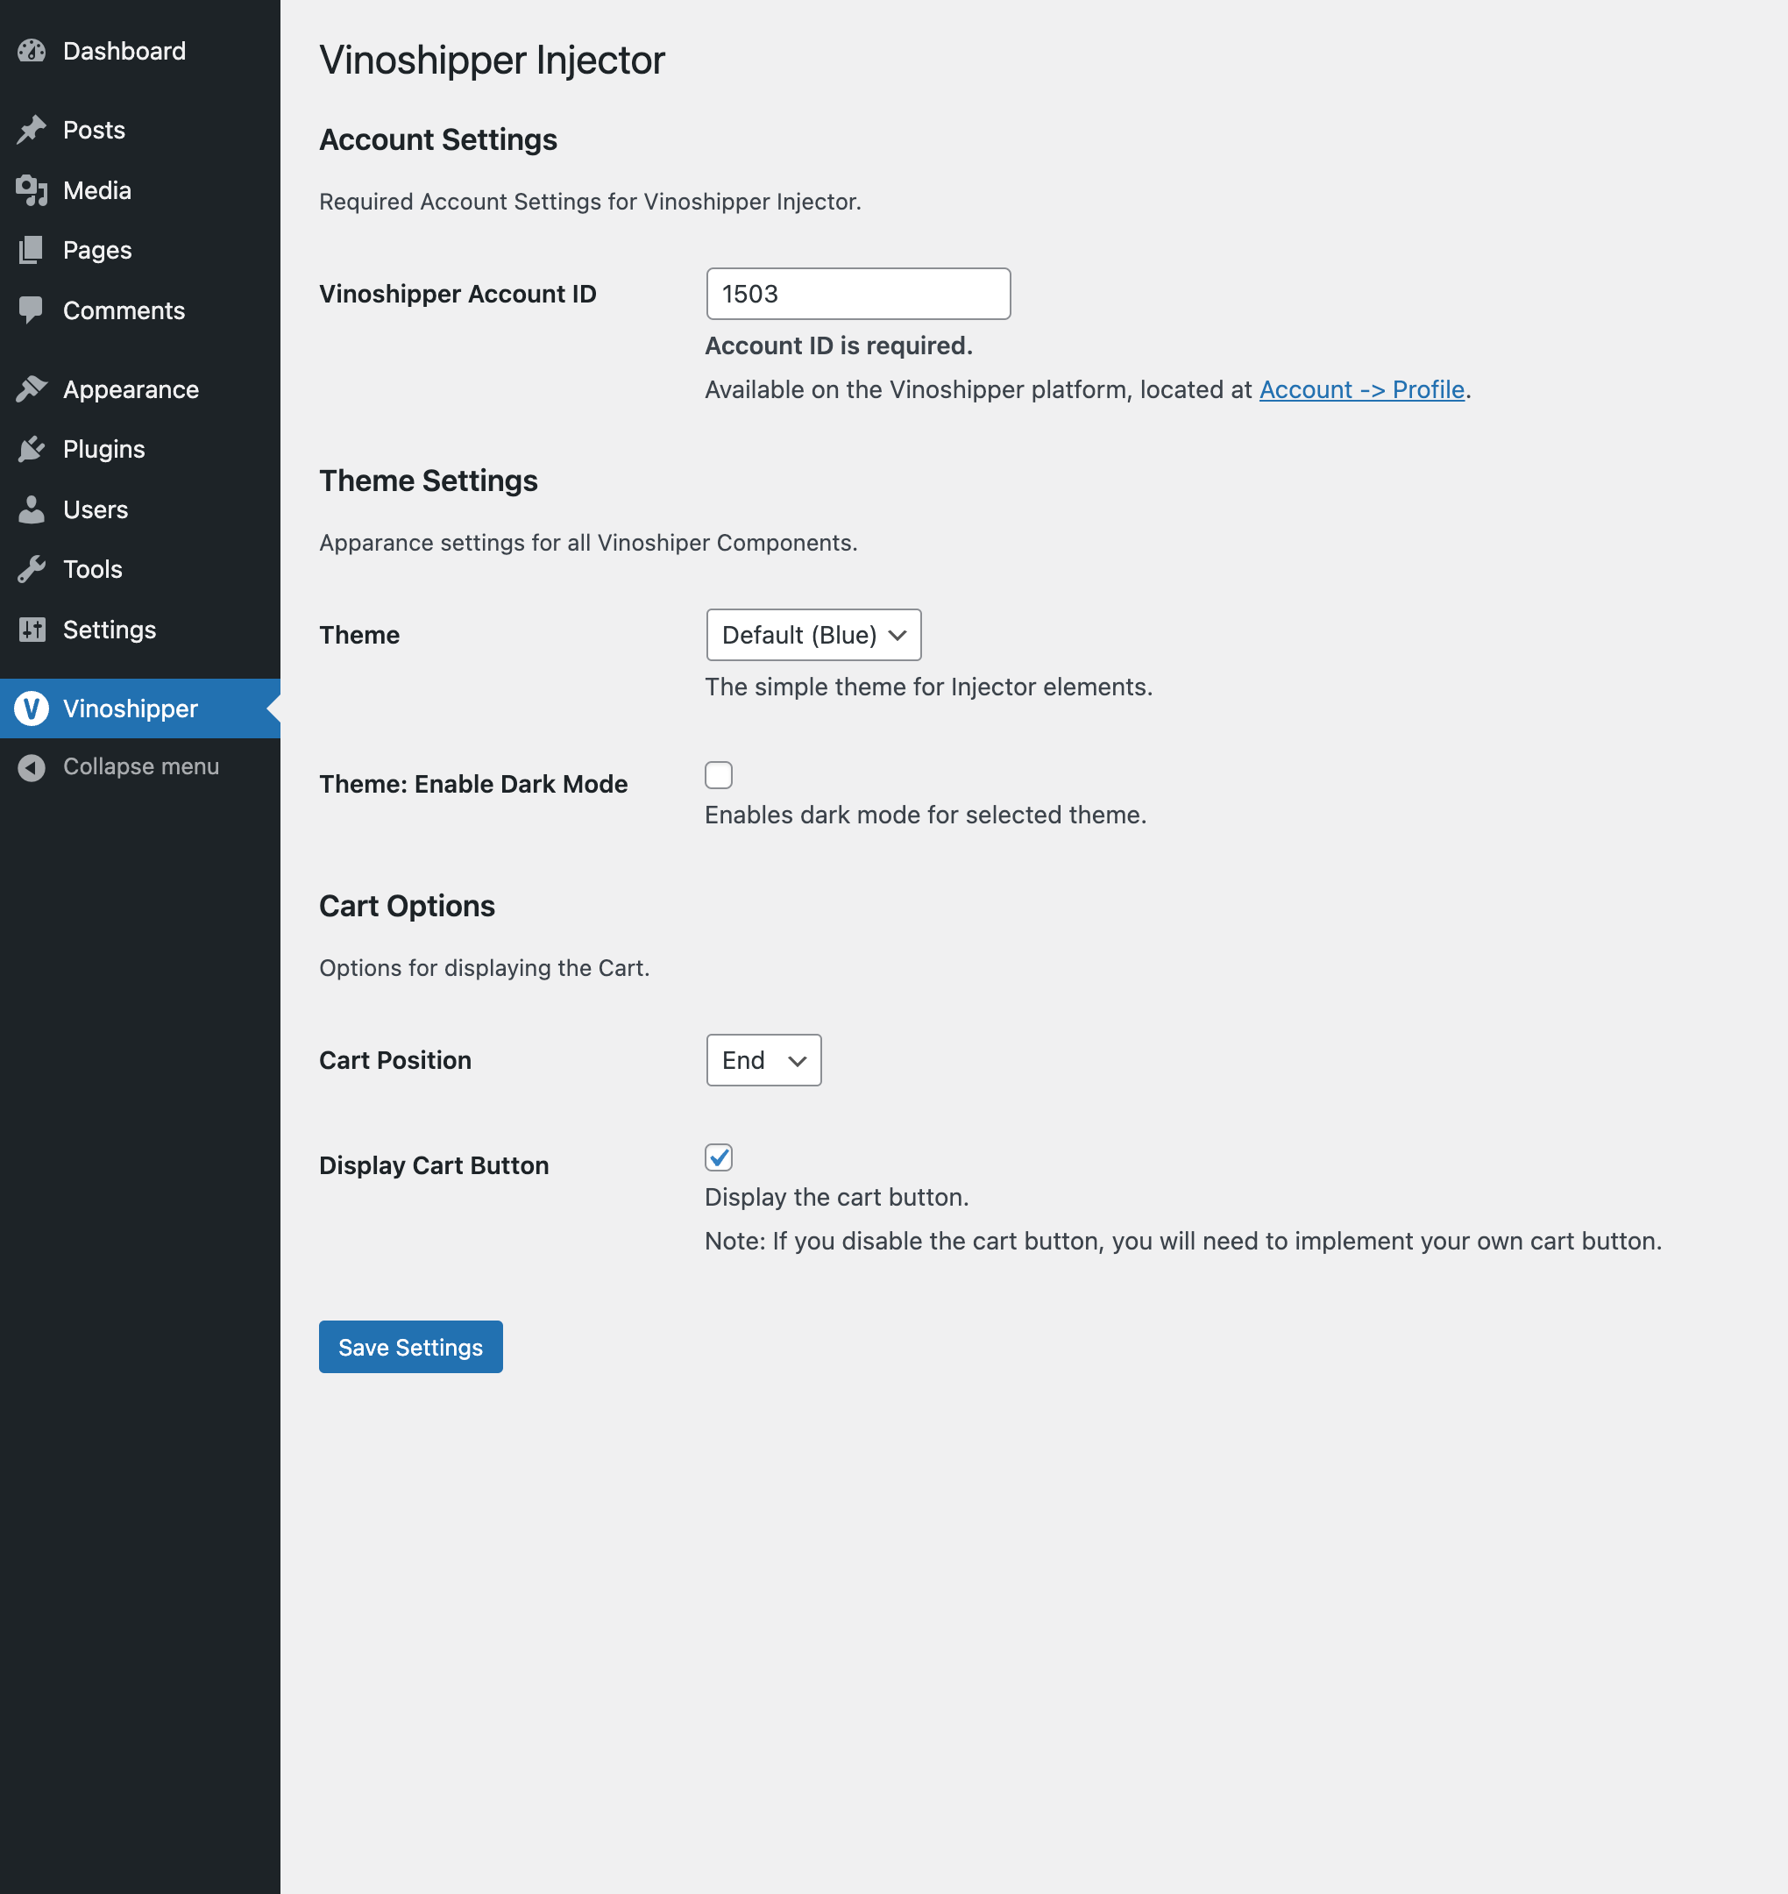
Task: Click the Theme field label
Action: tap(359, 635)
